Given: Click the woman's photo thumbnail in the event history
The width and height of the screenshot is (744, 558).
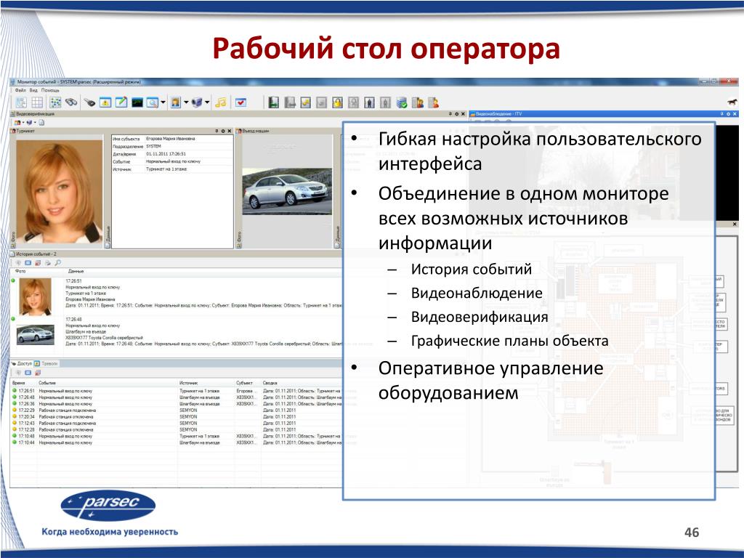Looking at the screenshot, I should coord(35,297).
